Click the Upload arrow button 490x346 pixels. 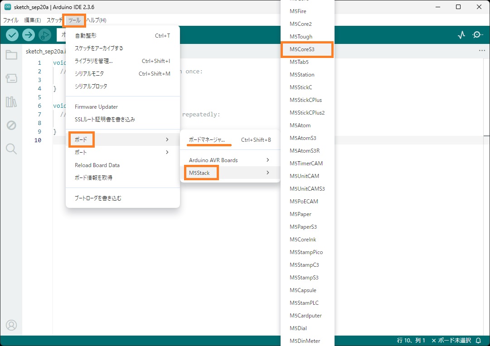(x=29, y=35)
